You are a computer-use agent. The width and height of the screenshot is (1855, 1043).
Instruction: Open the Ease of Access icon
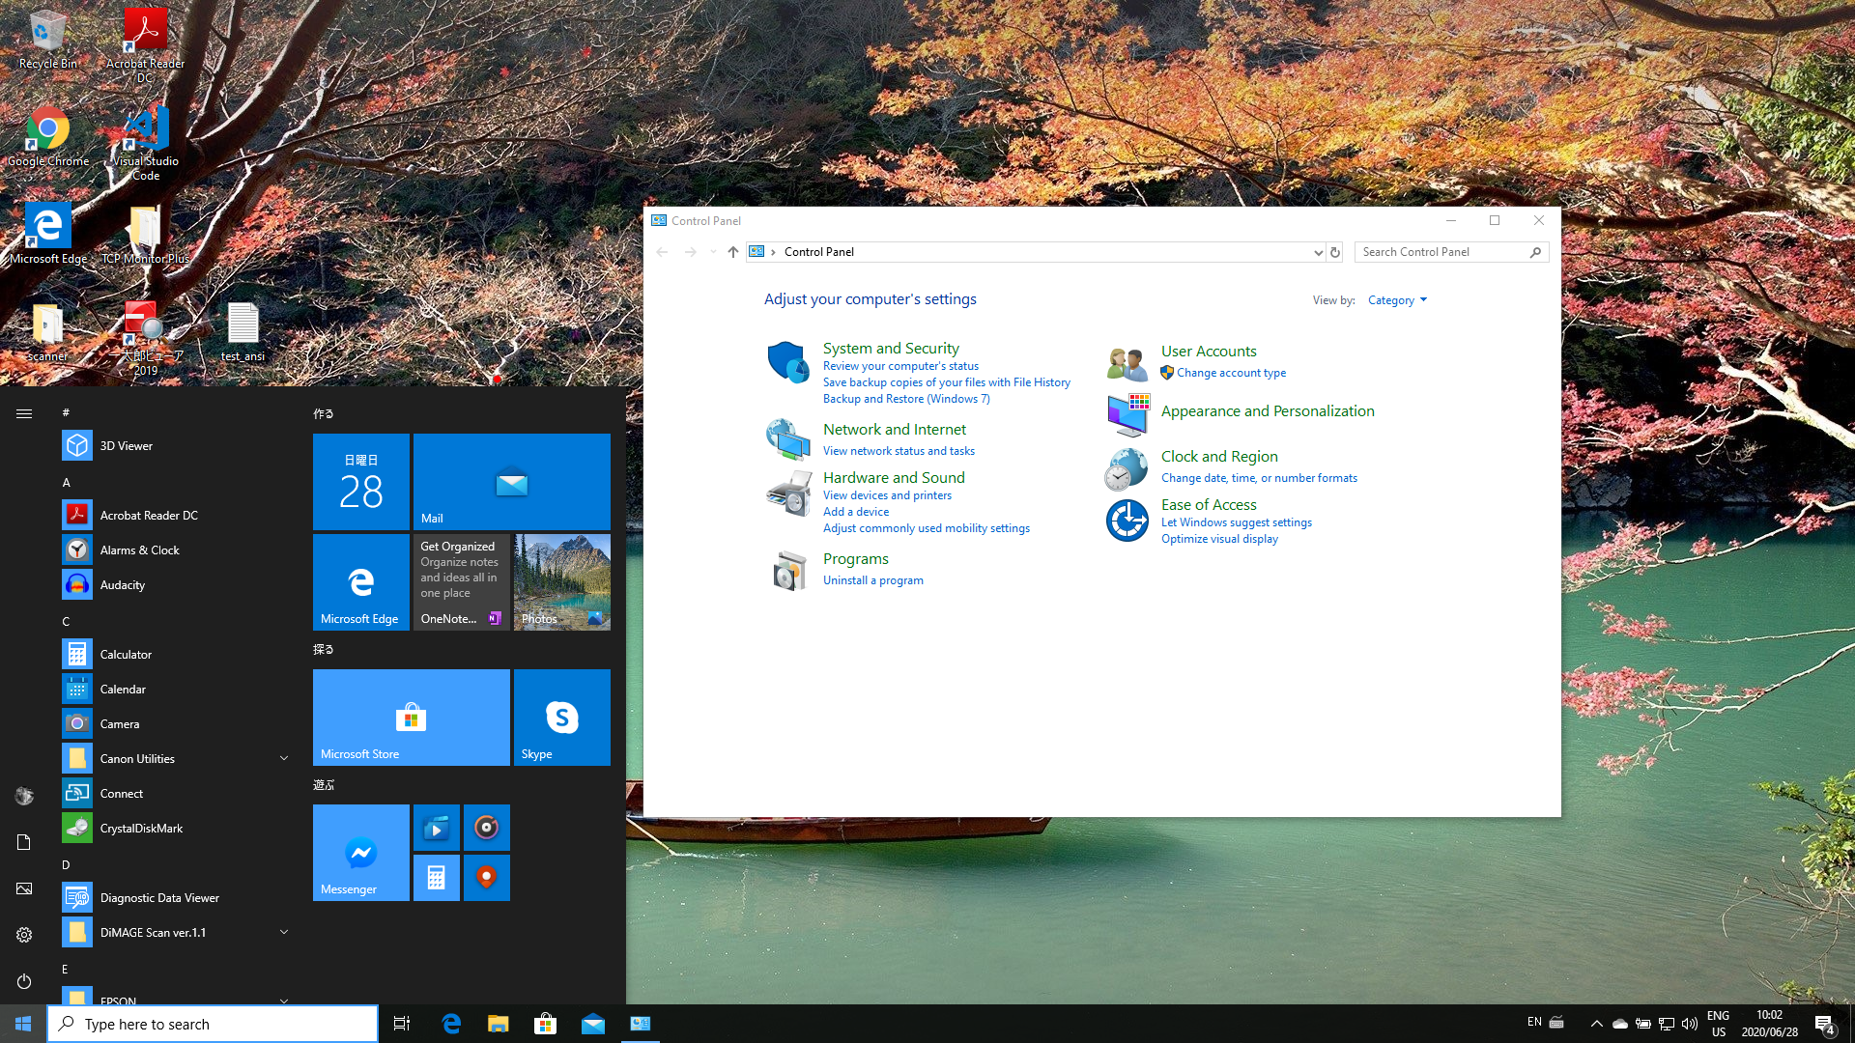tap(1127, 521)
